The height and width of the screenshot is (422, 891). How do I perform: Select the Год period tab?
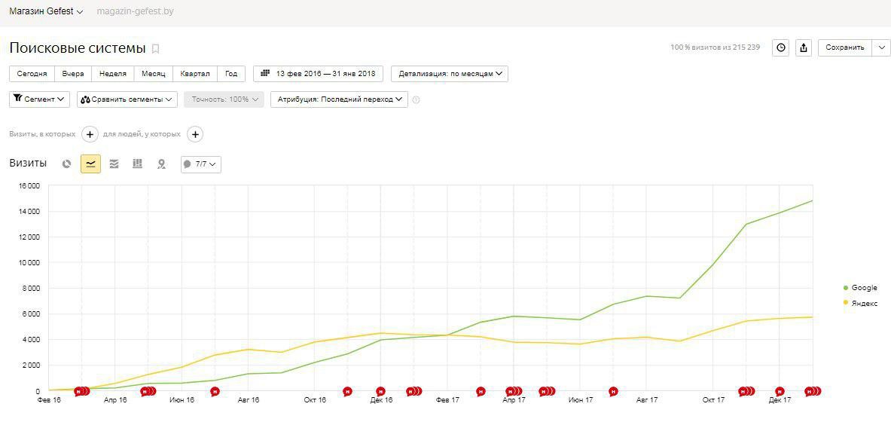pyautogui.click(x=231, y=74)
